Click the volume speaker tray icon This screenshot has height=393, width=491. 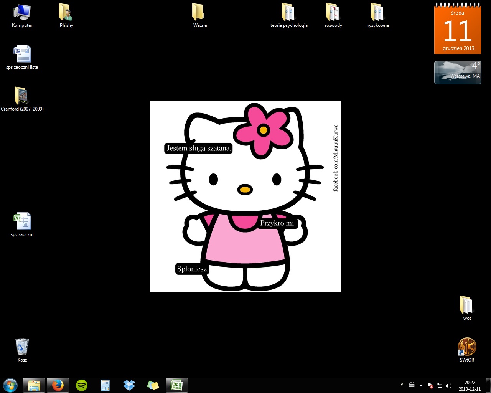pyautogui.click(x=449, y=385)
